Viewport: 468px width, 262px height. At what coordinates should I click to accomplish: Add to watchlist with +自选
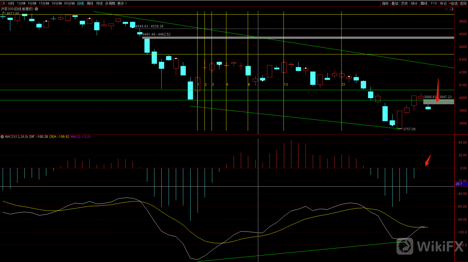point(453,3)
